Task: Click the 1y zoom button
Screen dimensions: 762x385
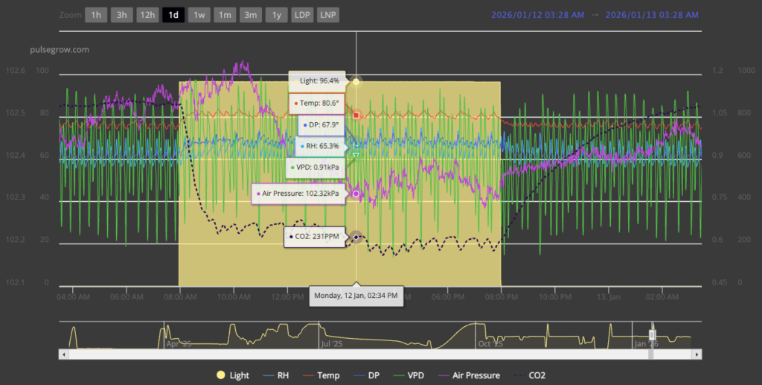Action: (277, 15)
